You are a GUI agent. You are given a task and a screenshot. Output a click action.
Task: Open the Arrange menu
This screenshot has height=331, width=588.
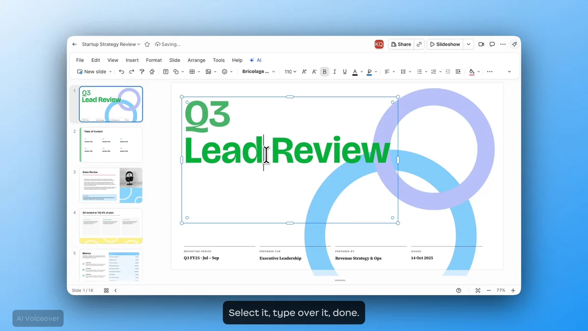[196, 60]
